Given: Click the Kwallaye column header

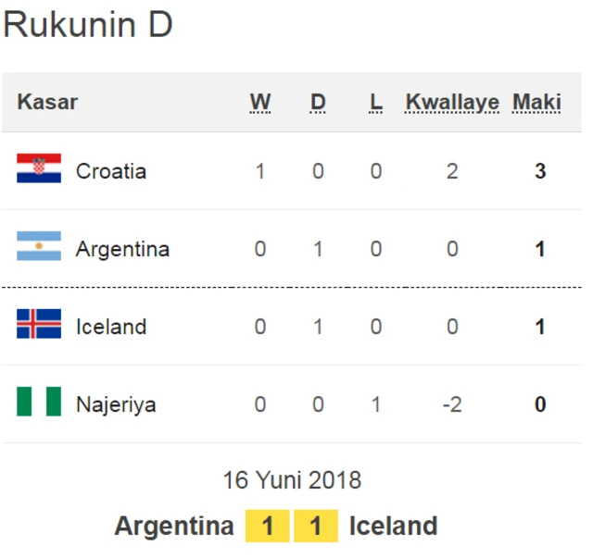Looking at the screenshot, I should pos(452,102).
